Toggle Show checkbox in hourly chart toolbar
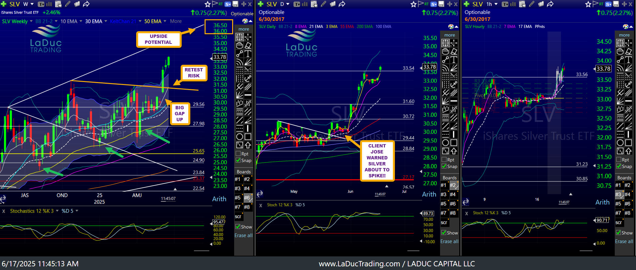 pyautogui.click(x=619, y=233)
